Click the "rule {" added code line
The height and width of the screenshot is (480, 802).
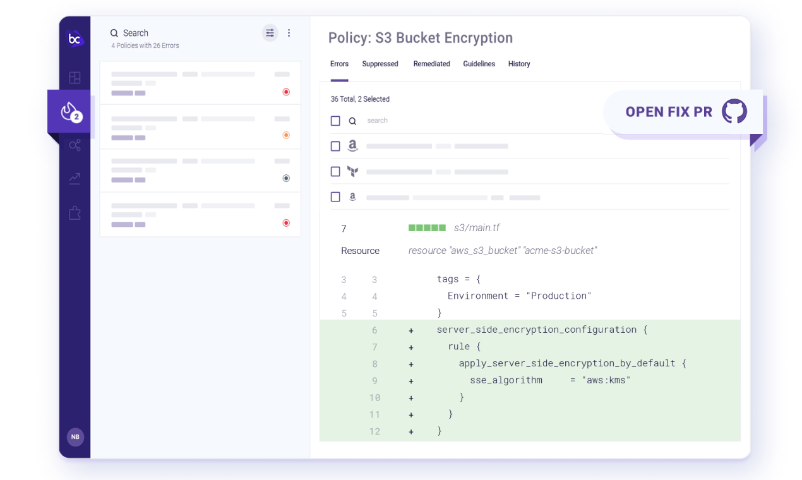464,347
